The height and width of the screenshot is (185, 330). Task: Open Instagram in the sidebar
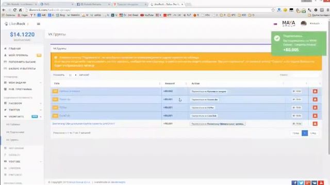point(16,149)
